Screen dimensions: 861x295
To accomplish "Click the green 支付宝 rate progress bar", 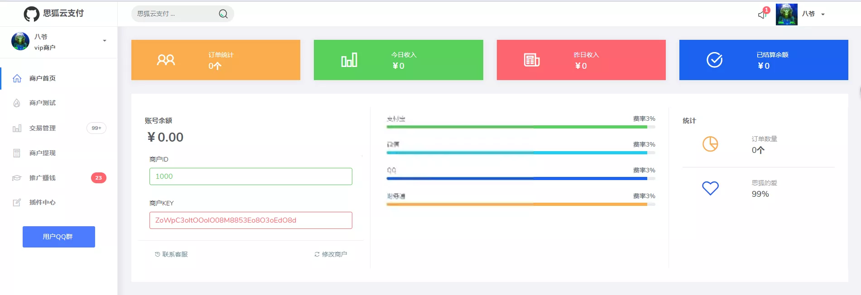I will pyautogui.click(x=521, y=127).
